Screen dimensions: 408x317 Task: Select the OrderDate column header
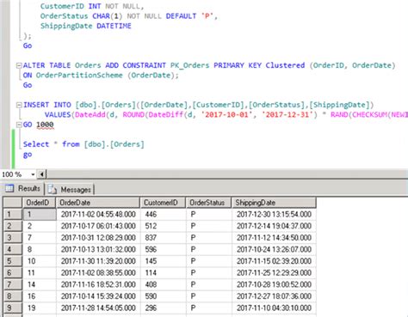click(x=98, y=203)
